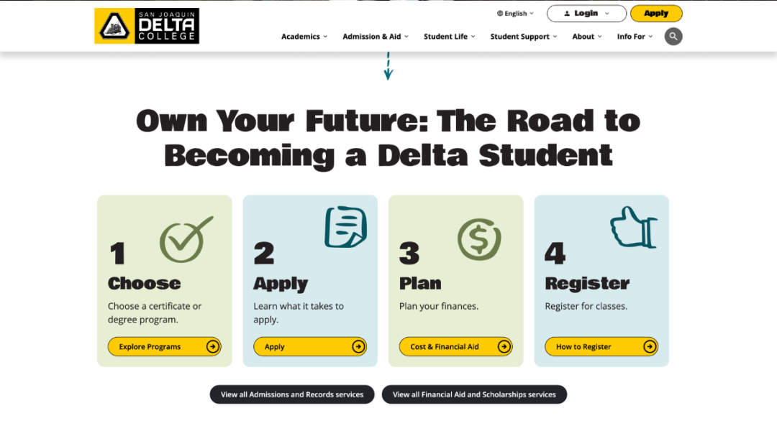Click the document icon on Apply card
This screenshot has height=431, width=777.
point(345,228)
